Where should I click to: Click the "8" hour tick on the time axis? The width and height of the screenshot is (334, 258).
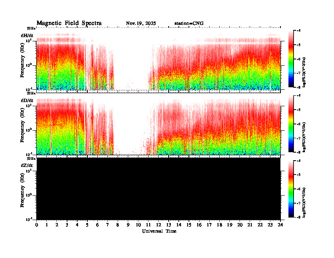[x=118, y=225]
